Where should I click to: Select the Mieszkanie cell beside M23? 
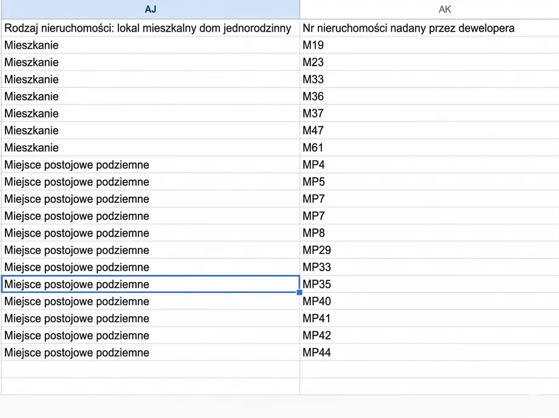tap(150, 62)
